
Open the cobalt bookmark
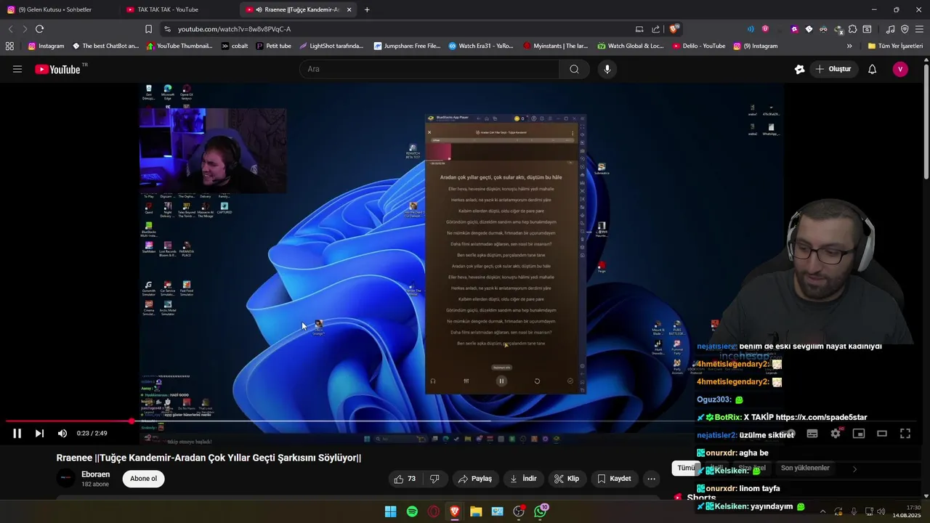[x=235, y=46]
